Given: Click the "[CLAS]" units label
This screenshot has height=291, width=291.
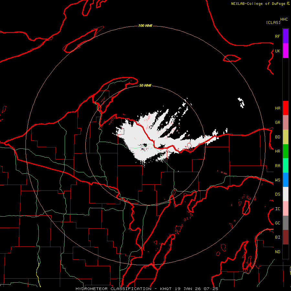Looking at the screenshot, I should 273,22.
